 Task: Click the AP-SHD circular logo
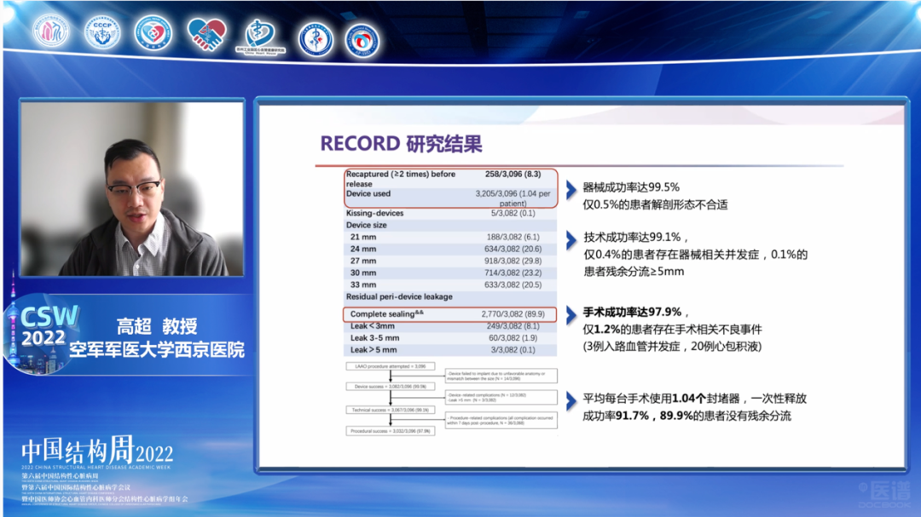(x=362, y=40)
